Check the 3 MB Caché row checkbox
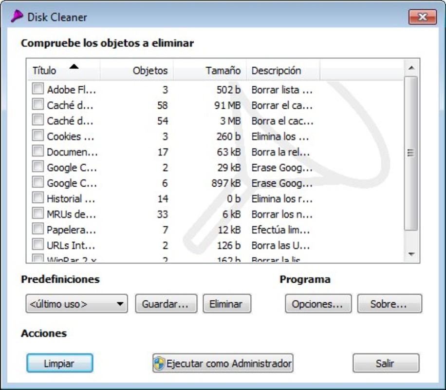Image resolution: width=446 pixels, height=390 pixels. pyautogui.click(x=38, y=119)
